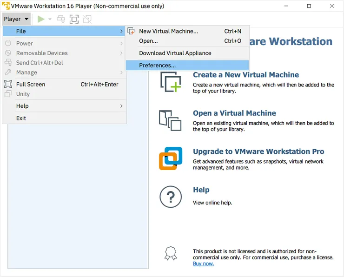This screenshot has height=277, width=344.
Task: Open Preferences... from the File submenu
Action: coord(187,66)
